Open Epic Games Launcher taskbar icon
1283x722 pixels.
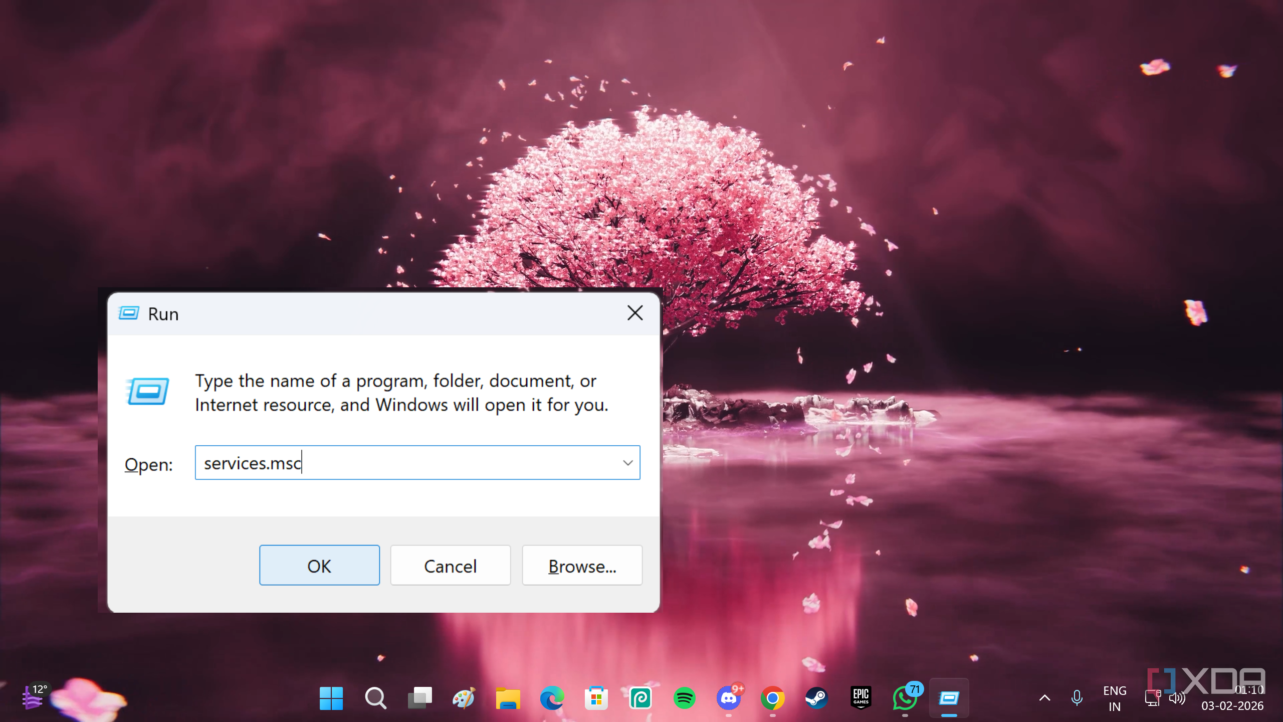[x=861, y=698]
